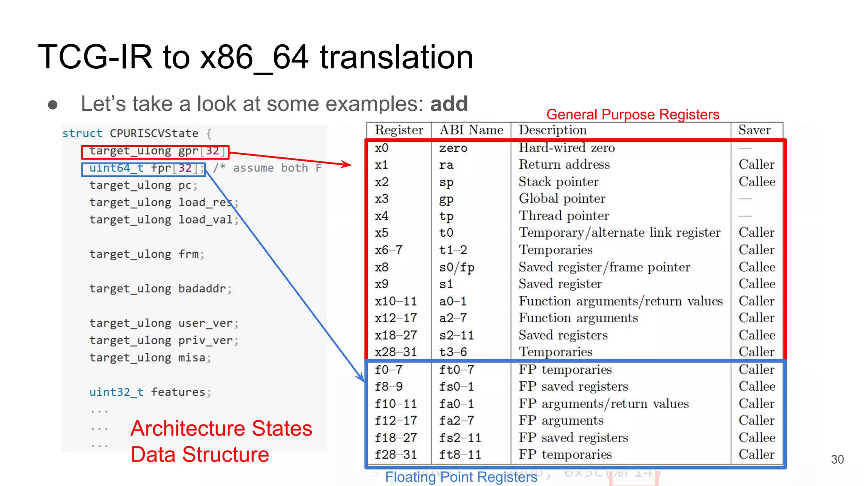Click the 'Saver' column header
Viewport: 864px width, 486px height.
tap(754, 130)
